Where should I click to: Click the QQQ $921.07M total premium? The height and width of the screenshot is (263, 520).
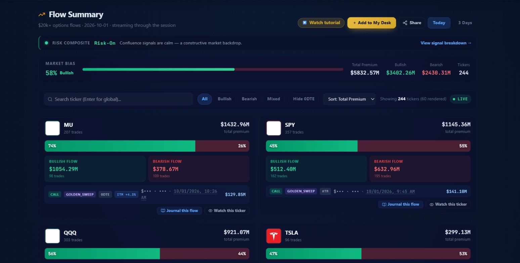coord(236,232)
